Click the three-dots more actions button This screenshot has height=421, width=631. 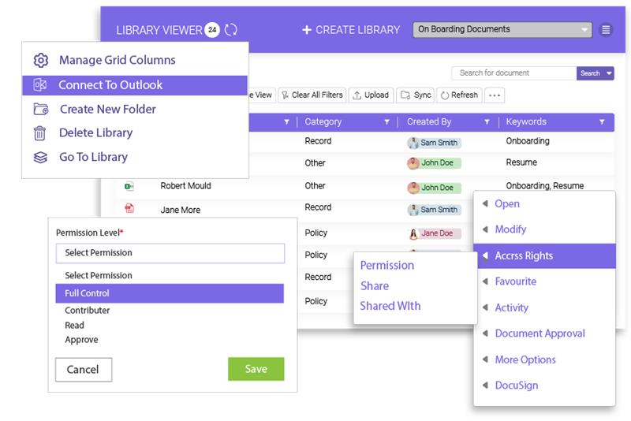tap(495, 95)
